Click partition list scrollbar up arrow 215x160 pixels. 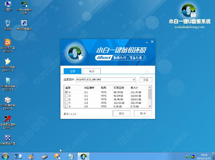click(150, 87)
